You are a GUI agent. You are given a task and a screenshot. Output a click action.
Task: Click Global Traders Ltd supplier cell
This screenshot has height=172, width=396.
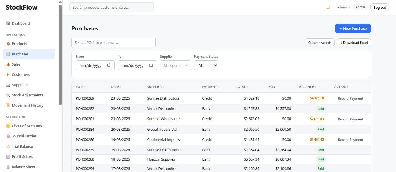click(162, 130)
